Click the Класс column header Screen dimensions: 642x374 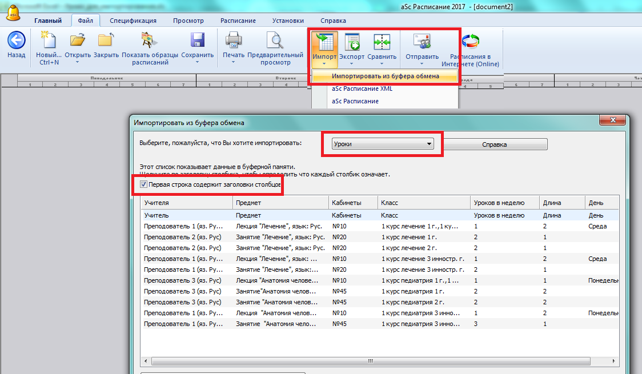point(424,203)
